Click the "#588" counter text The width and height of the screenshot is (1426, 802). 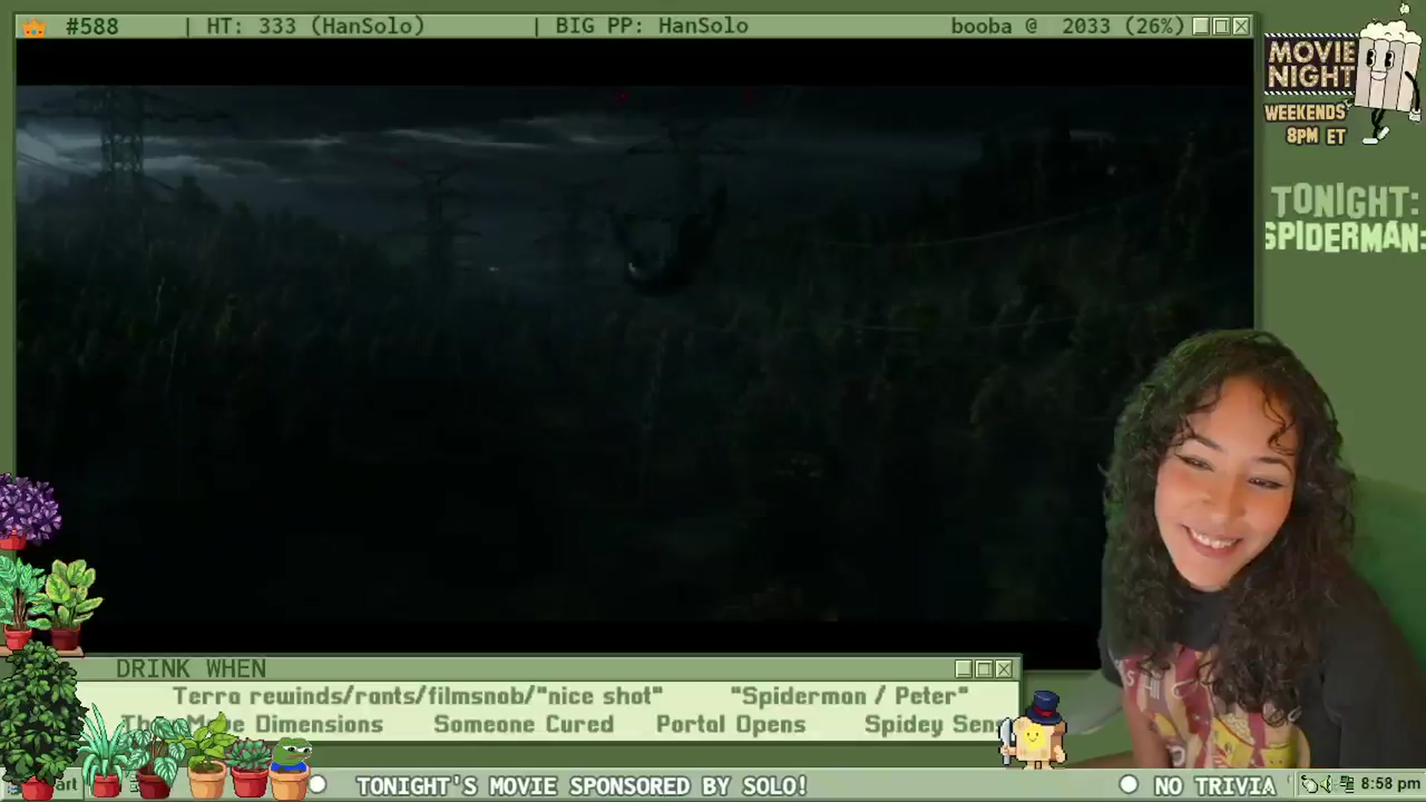(92, 27)
